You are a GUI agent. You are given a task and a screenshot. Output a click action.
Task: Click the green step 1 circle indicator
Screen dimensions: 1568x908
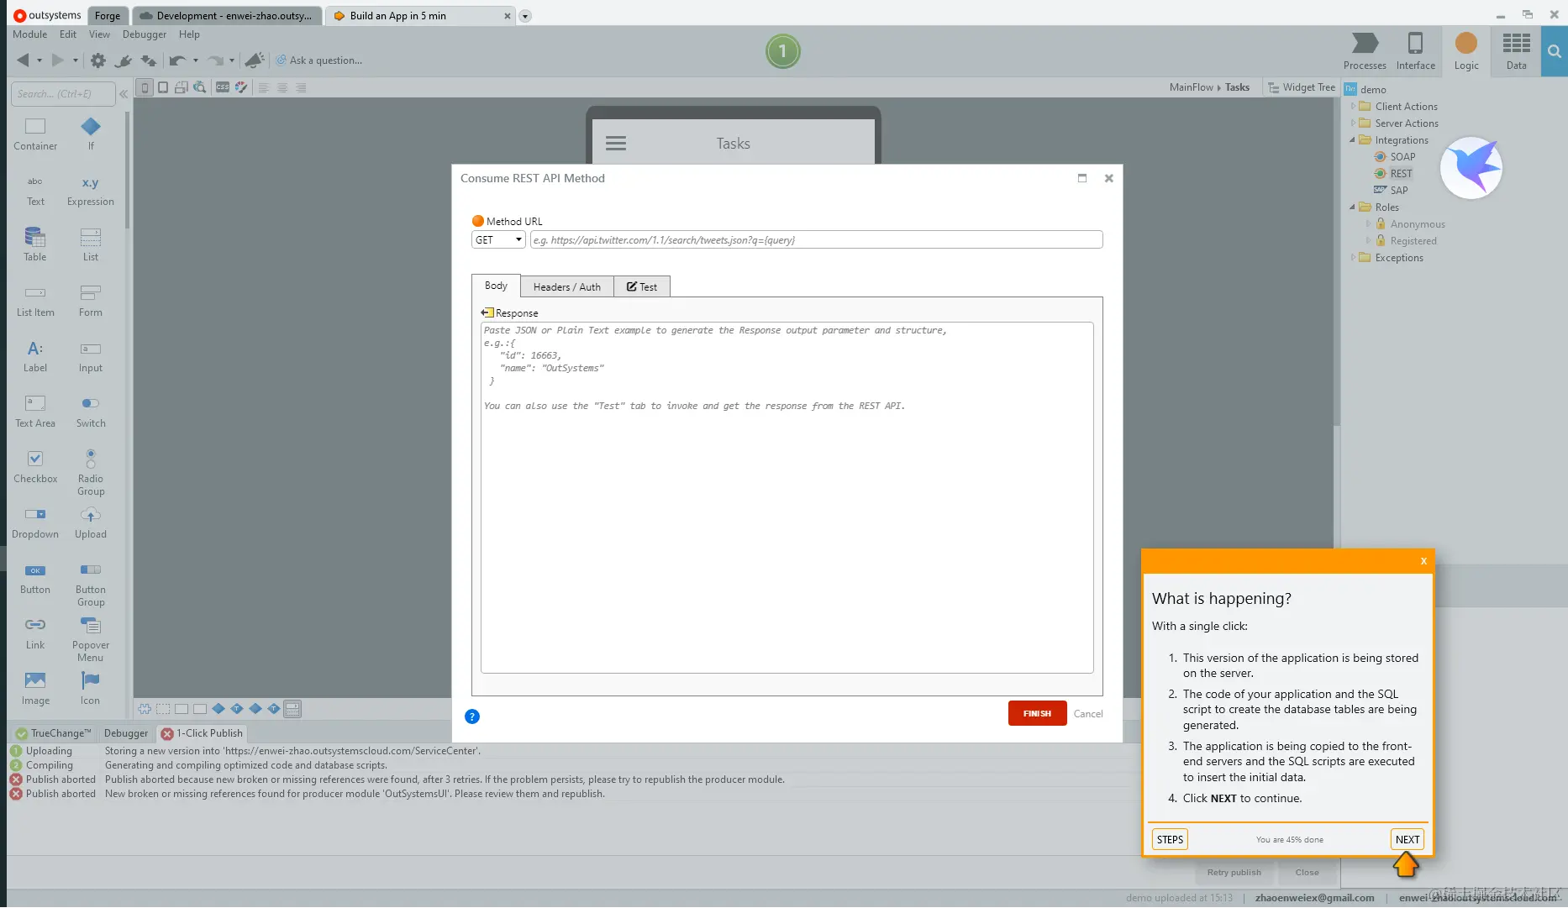point(782,51)
